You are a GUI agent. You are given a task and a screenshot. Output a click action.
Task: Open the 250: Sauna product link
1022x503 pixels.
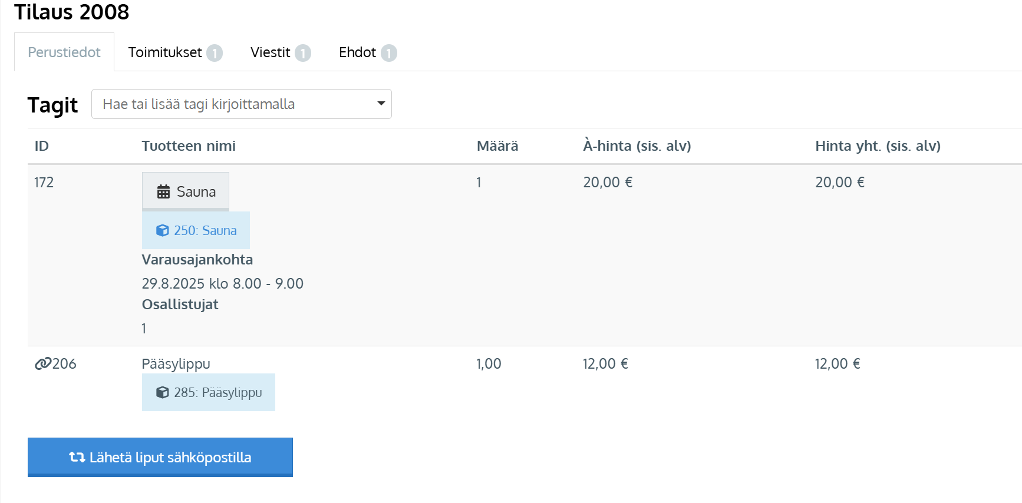[196, 230]
